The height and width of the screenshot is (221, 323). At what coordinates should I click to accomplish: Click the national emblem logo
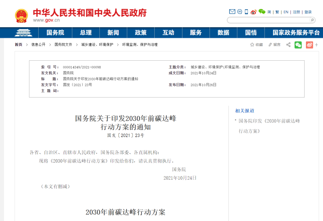point(22,16)
